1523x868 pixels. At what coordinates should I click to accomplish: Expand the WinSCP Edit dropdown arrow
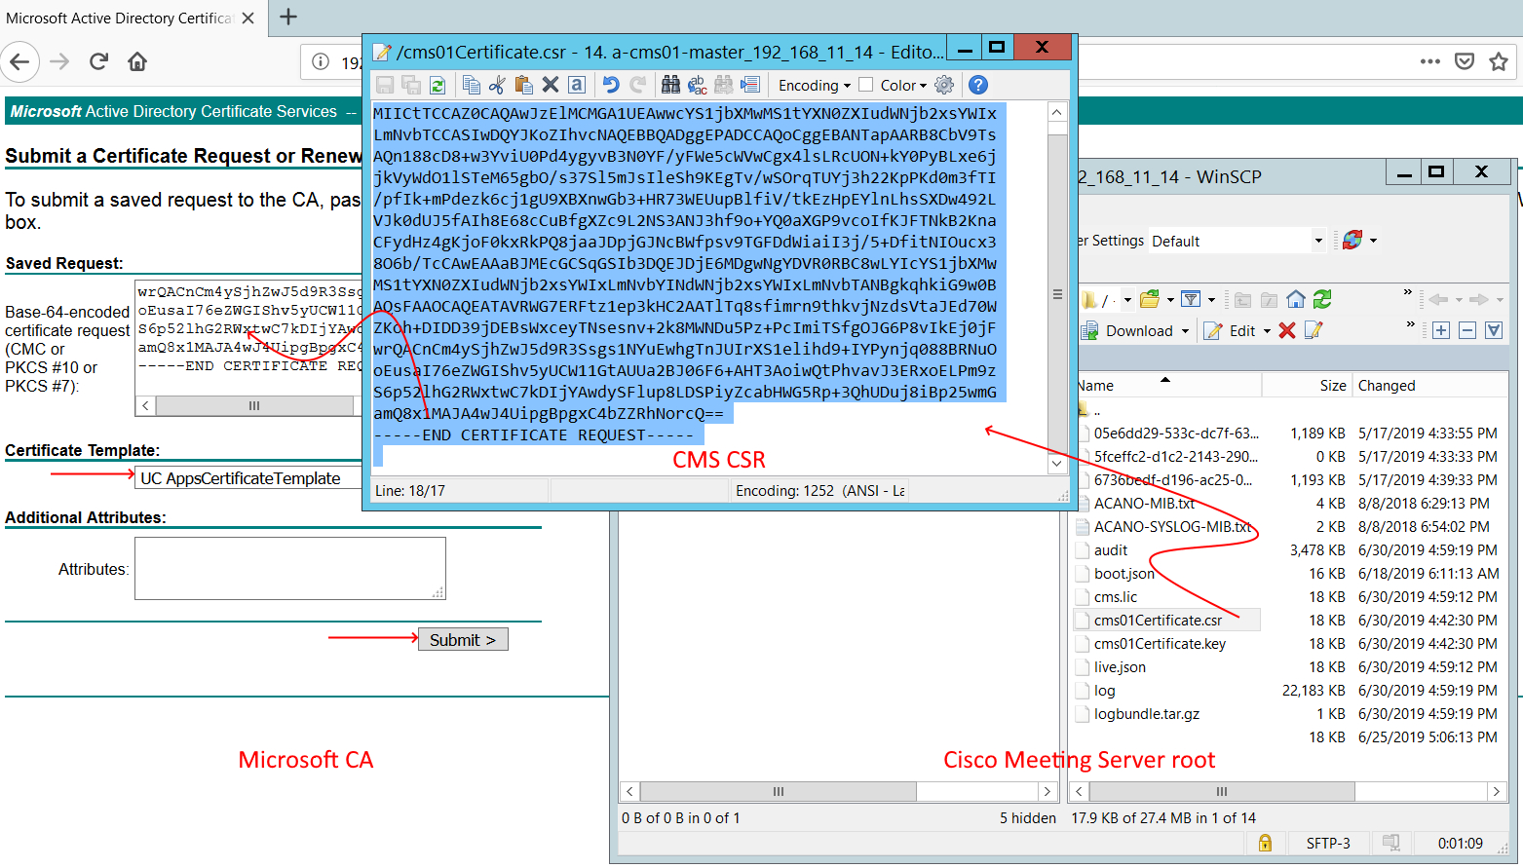click(x=1267, y=331)
